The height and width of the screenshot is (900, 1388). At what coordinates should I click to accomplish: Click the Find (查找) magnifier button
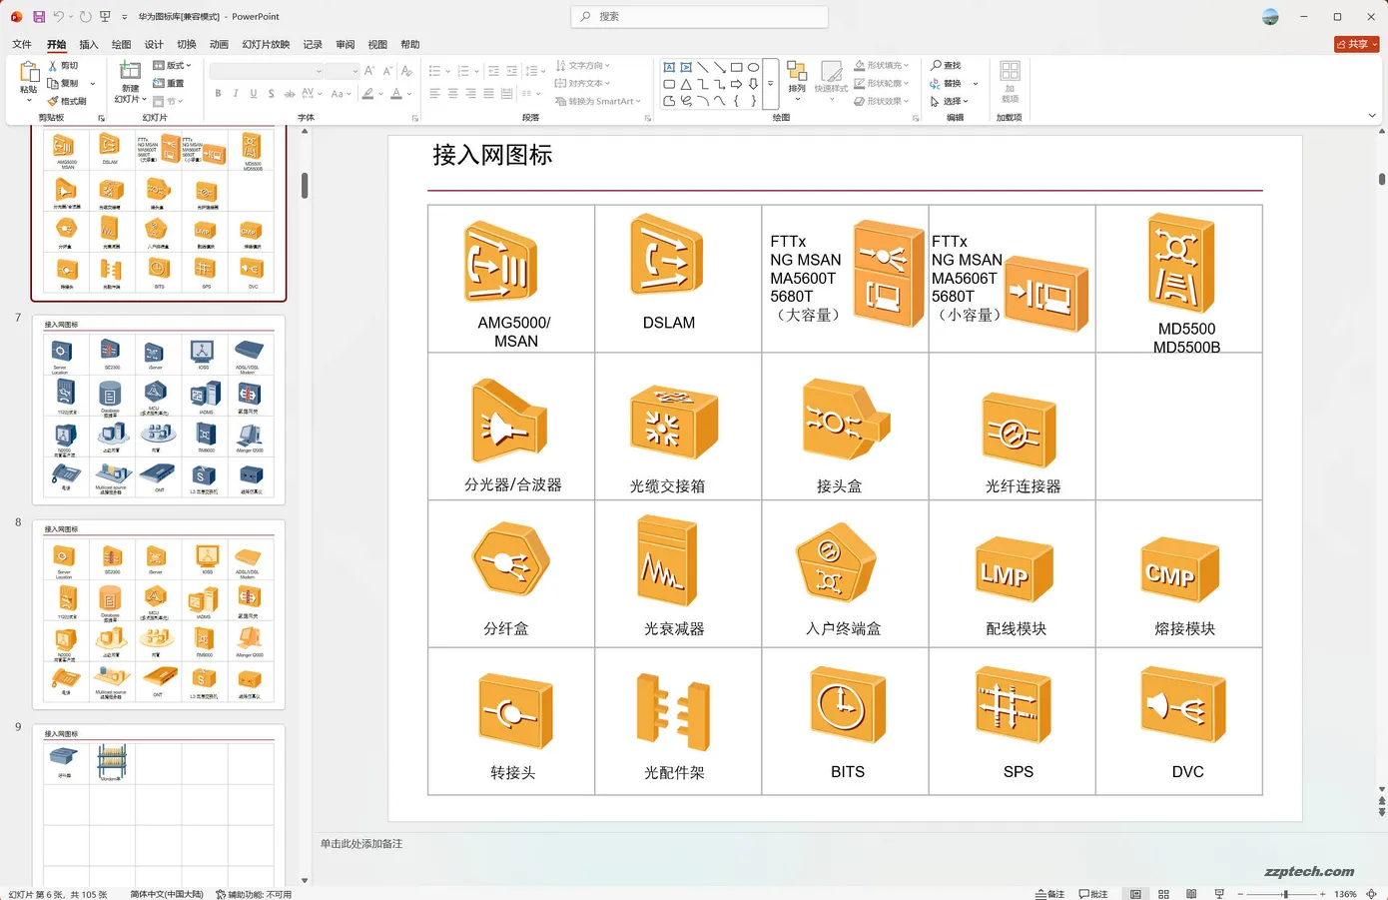946,66
